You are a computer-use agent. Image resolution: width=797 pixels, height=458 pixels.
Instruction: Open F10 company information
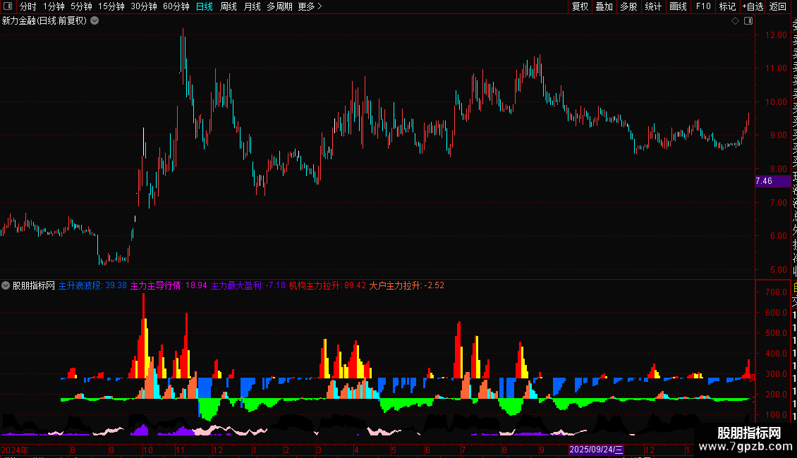coord(703,6)
